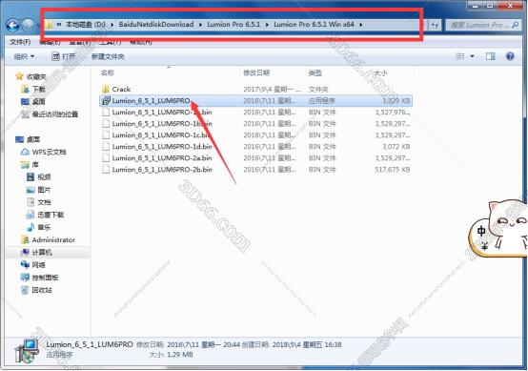Click the 517,675 KB size cell
Image resolution: width=528 pixels, height=371 pixels.
coord(393,170)
